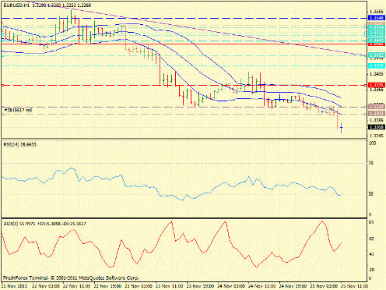Click the ADX scale value 20

tap(371, 270)
